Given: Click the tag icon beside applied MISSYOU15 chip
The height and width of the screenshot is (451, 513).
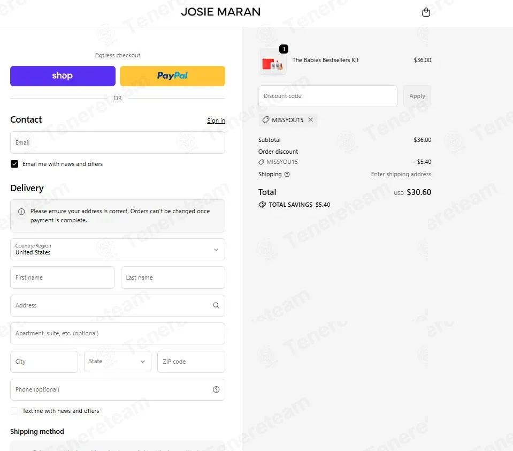Looking at the screenshot, I should click(266, 120).
